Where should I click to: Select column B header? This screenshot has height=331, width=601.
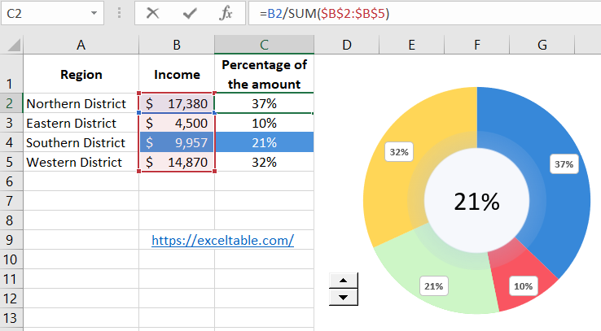tap(177, 45)
